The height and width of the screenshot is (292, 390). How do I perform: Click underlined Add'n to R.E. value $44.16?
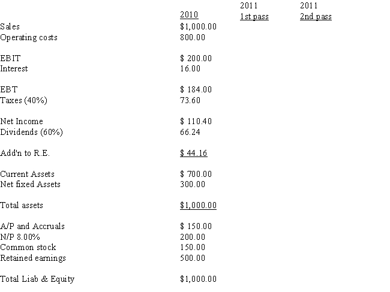click(194, 153)
